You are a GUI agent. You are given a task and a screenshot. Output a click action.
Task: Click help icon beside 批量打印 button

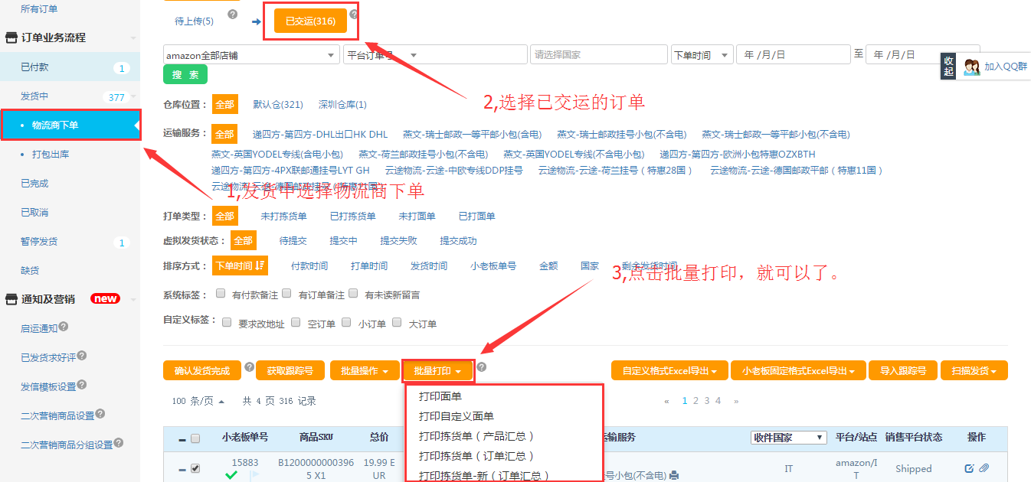(x=482, y=367)
